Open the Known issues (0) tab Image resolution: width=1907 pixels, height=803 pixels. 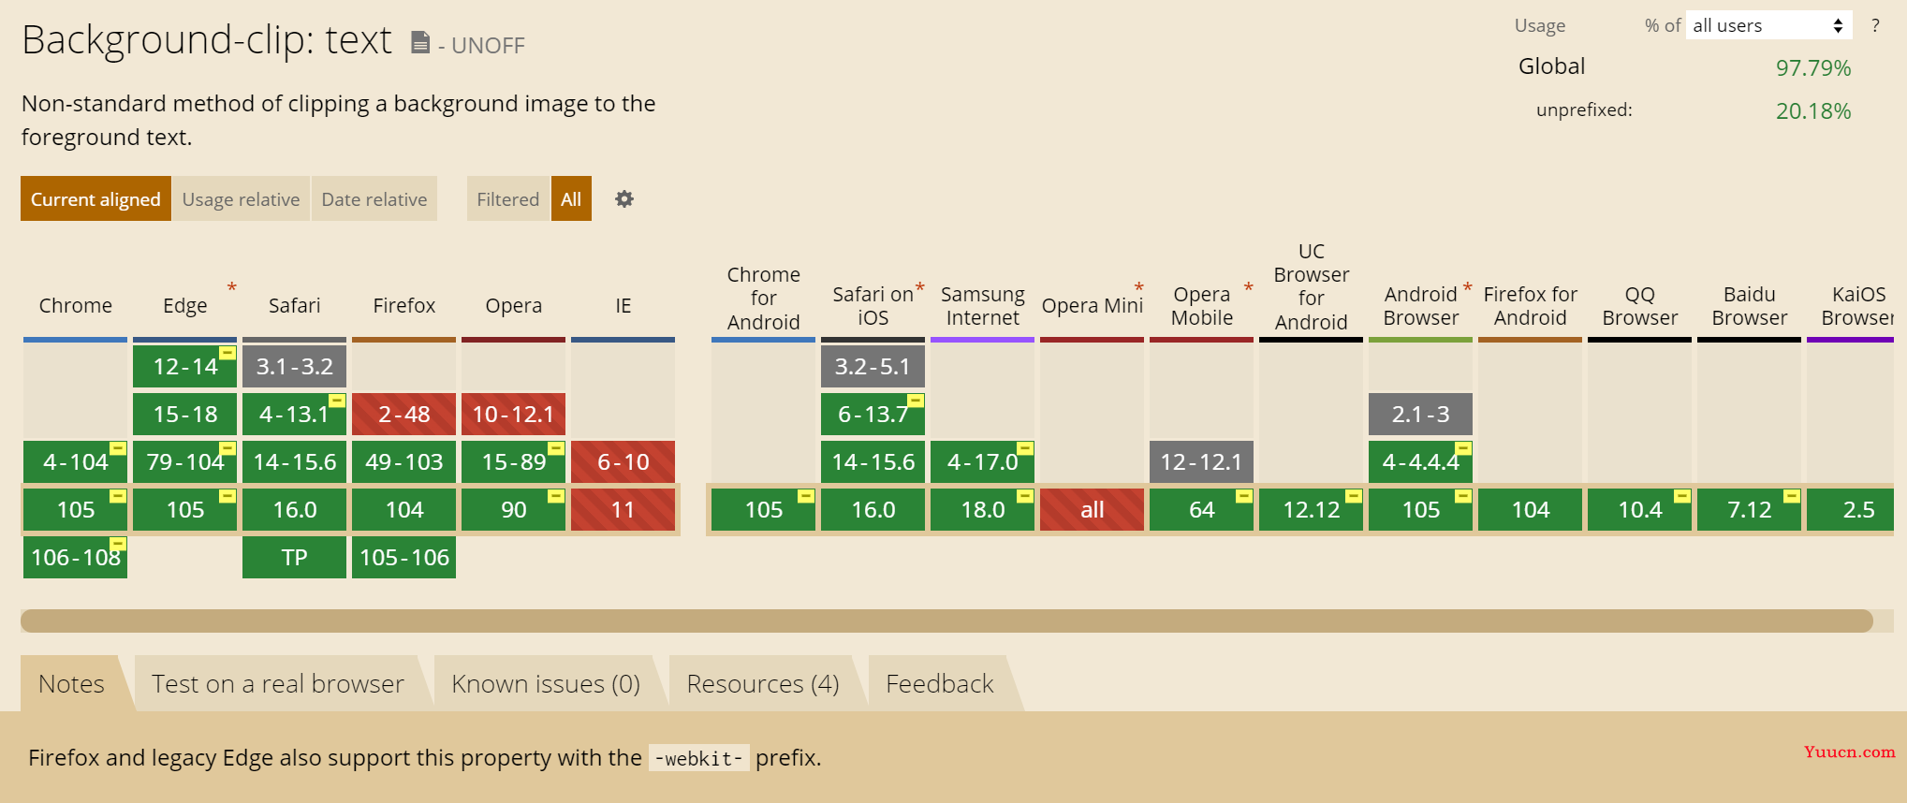point(546,683)
